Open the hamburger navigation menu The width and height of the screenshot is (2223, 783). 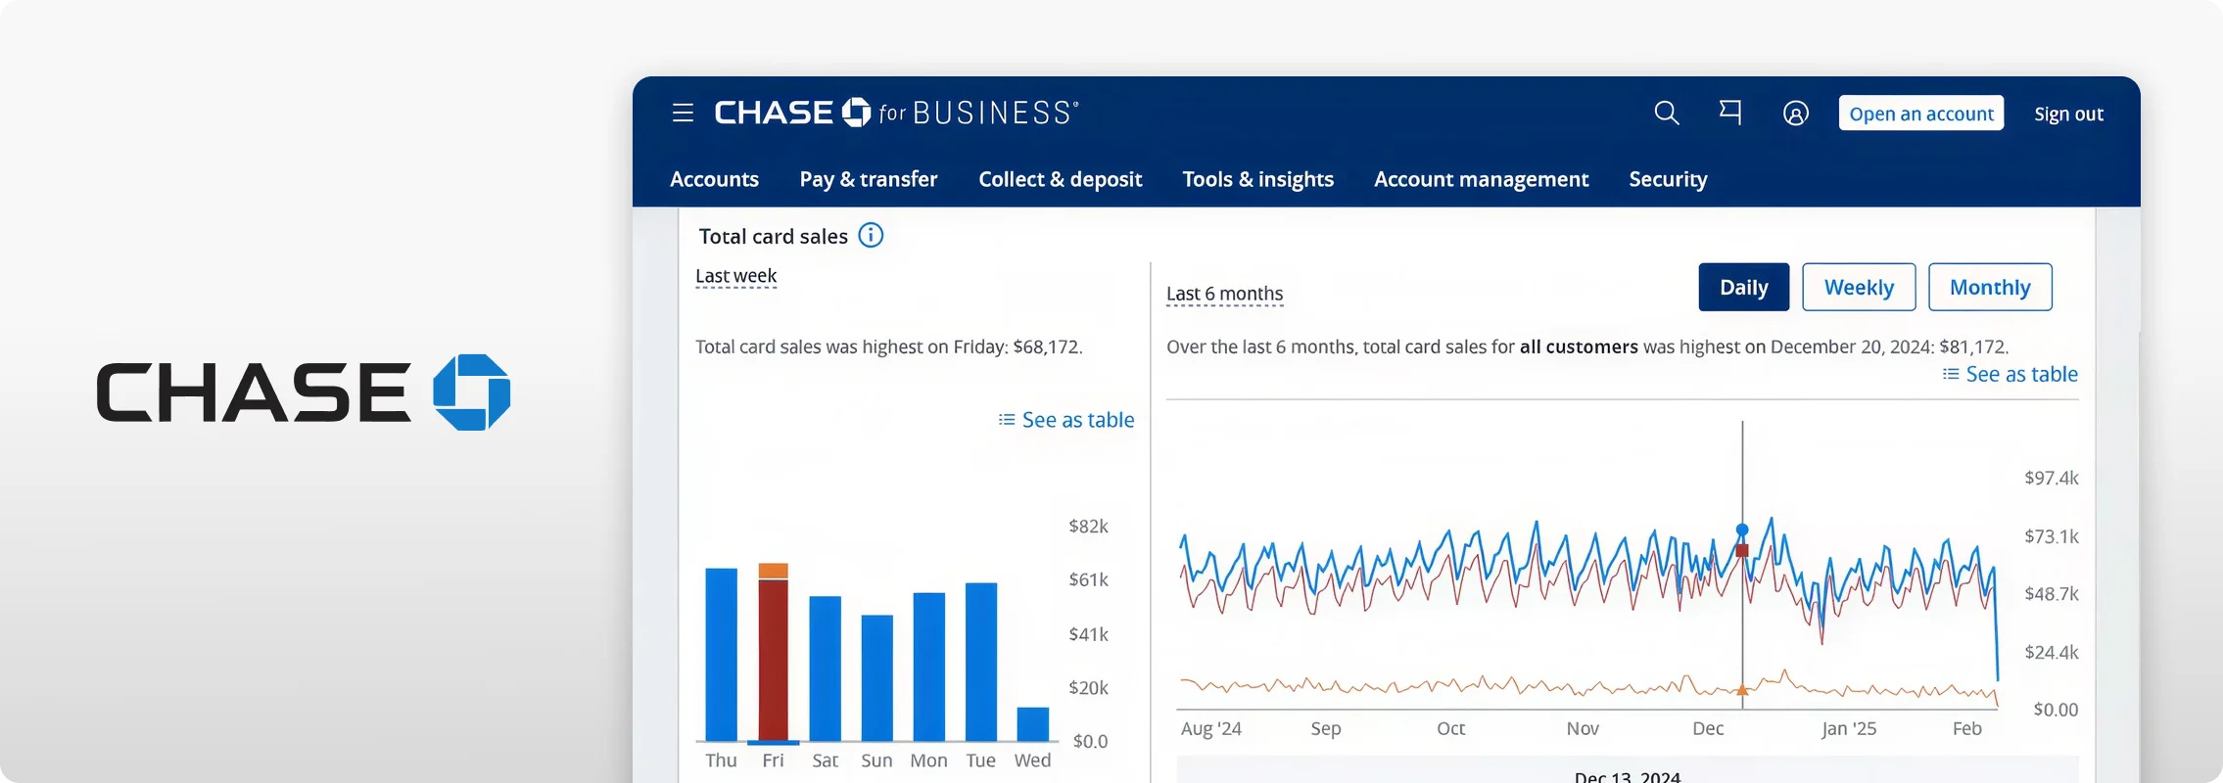(683, 114)
